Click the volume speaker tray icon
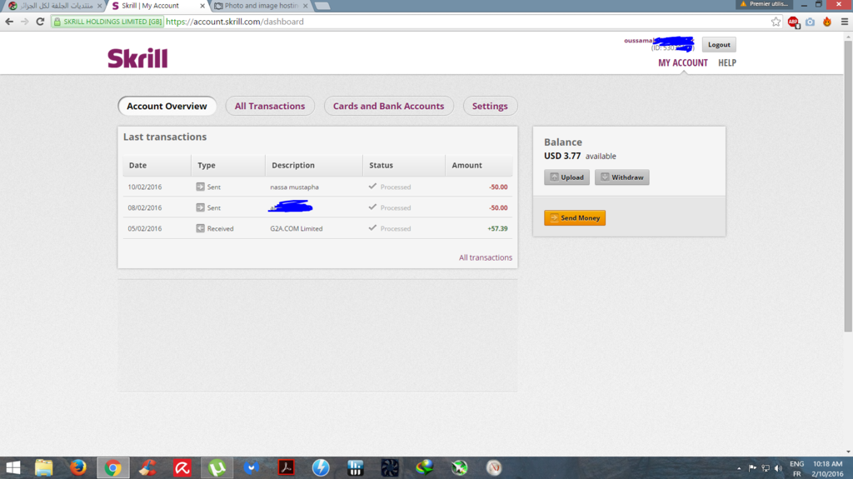853x479 pixels. click(x=779, y=468)
